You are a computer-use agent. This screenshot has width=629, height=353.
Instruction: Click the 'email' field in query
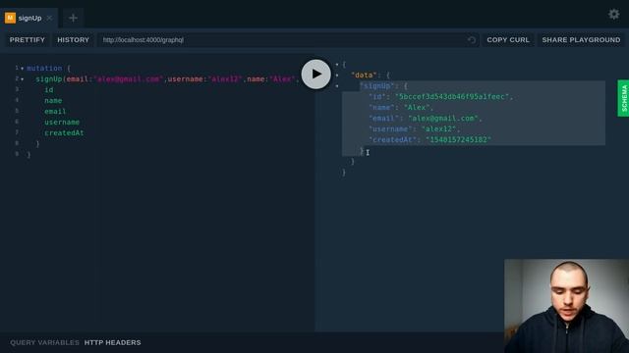55,112
